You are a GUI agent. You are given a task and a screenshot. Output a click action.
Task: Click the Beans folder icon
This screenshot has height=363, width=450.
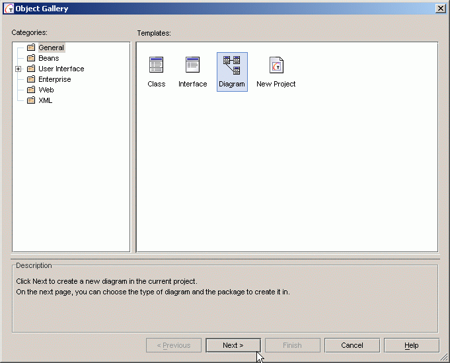[x=31, y=58]
